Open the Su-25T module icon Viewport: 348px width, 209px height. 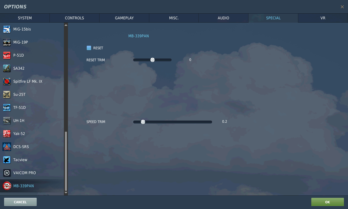[7, 94]
